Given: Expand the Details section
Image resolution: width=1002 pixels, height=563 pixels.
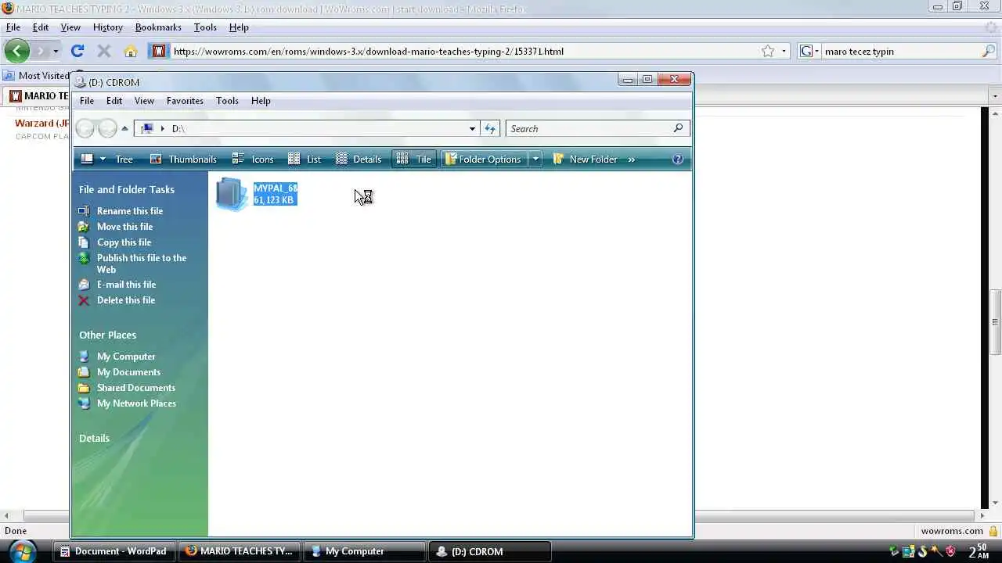Looking at the screenshot, I should (94, 438).
